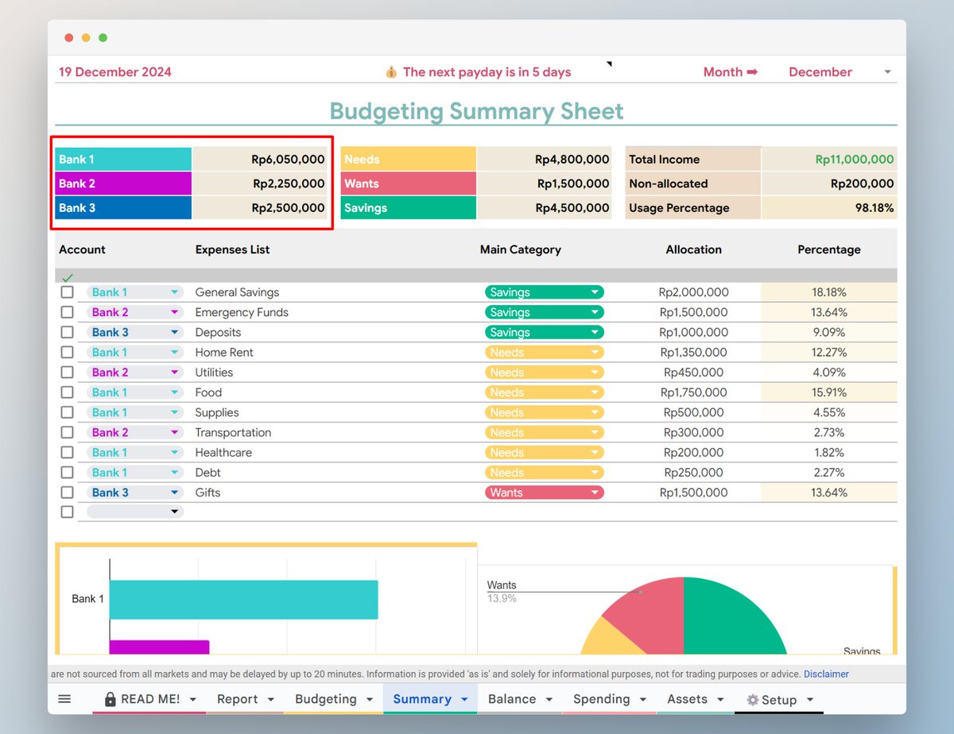
Task: Click the green checkmark above checkboxes
Action: [x=68, y=277]
